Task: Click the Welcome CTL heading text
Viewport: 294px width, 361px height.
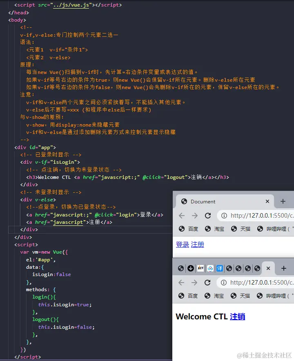Action: 202,316
